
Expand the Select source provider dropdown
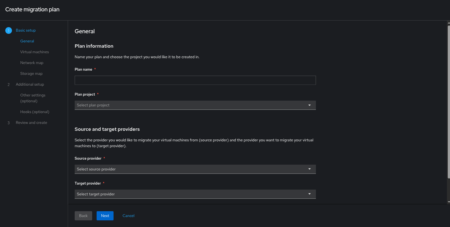coord(192,169)
